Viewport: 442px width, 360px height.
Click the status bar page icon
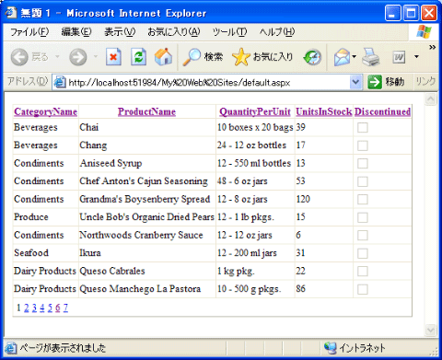(11, 348)
